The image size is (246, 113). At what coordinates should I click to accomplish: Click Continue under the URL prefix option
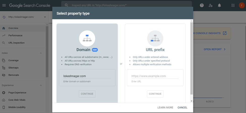pyautogui.click(x=155, y=94)
